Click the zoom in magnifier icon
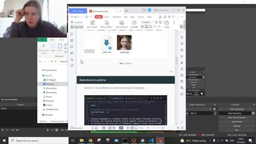256x144 pixels. [x=161, y=22]
